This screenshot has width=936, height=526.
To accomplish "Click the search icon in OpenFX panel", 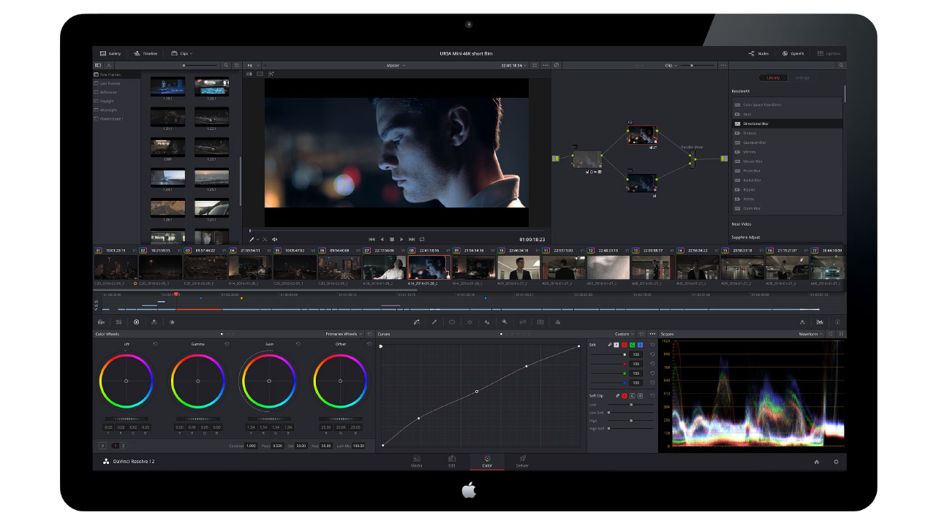I will [841, 65].
